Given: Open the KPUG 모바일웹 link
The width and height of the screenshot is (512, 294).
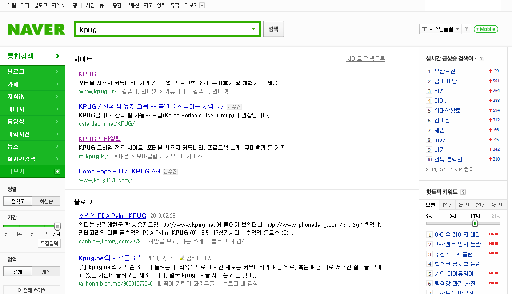Looking at the screenshot, I should [x=100, y=138].
